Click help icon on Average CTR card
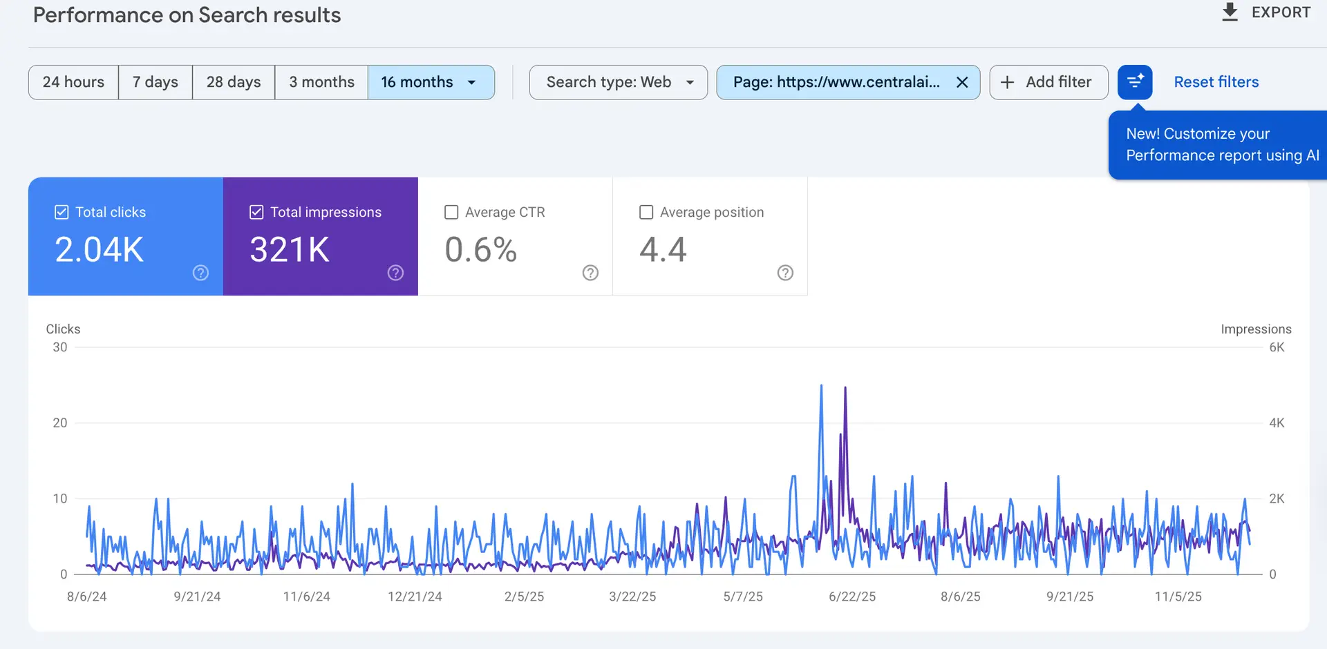 (590, 273)
